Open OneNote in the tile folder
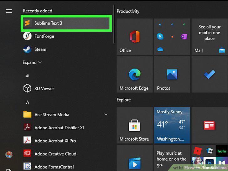 point(184,37)
